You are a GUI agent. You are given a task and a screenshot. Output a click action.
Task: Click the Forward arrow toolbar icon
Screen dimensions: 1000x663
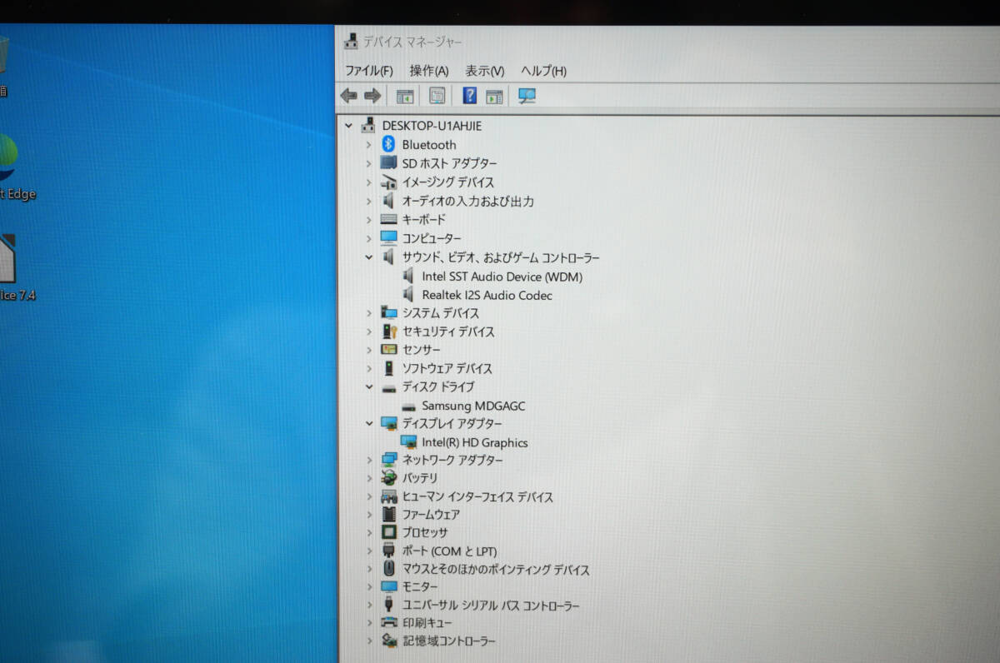pos(372,96)
